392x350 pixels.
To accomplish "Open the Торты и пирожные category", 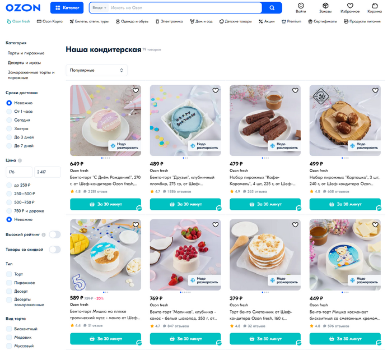I will 26,53.
